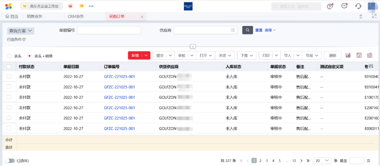
Task: Click the 供应商 input field
Action: tap(205, 30)
